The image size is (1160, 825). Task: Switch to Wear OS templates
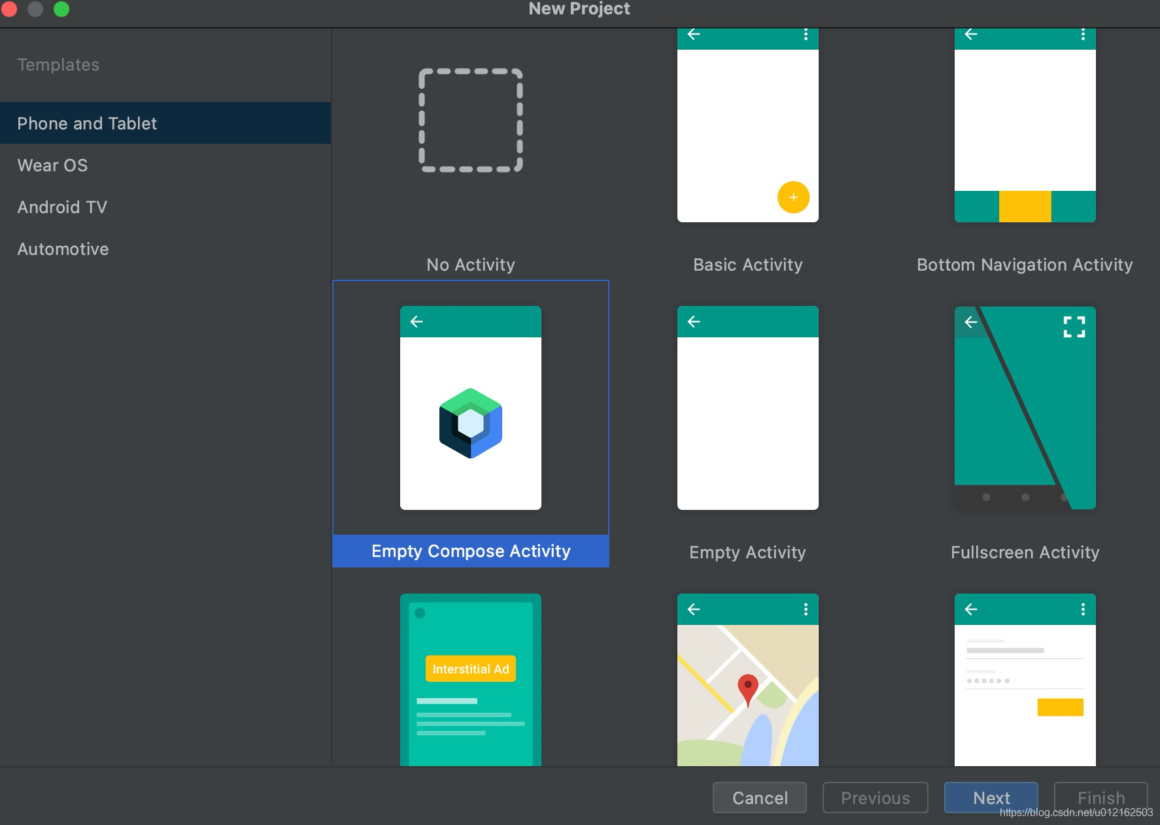165,165
